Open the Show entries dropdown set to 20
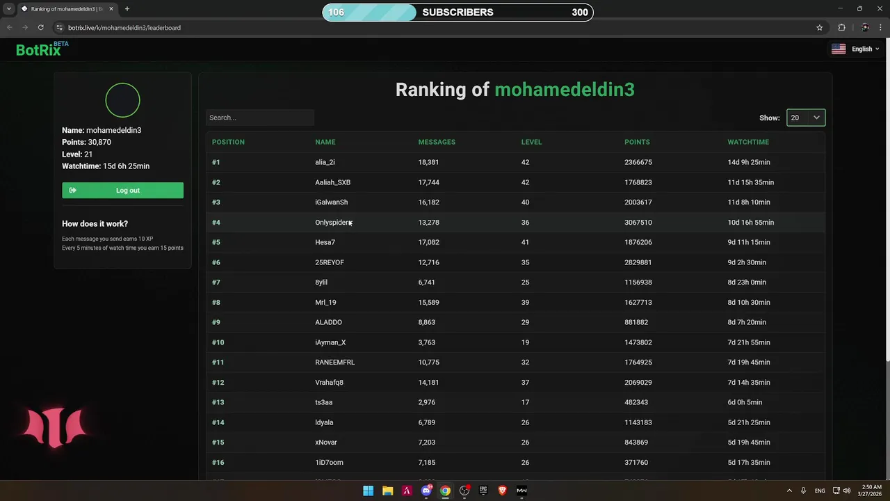This screenshot has width=890, height=501. click(806, 118)
